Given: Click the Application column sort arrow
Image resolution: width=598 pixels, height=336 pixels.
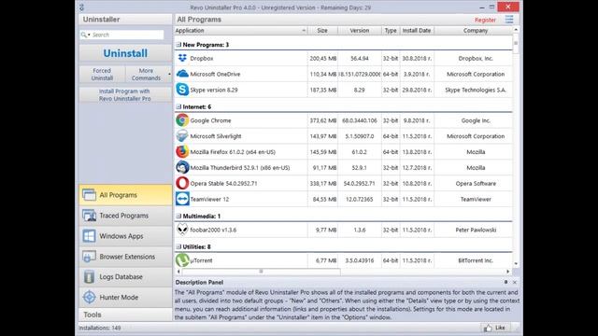Looking at the screenshot, I should pos(304,31).
